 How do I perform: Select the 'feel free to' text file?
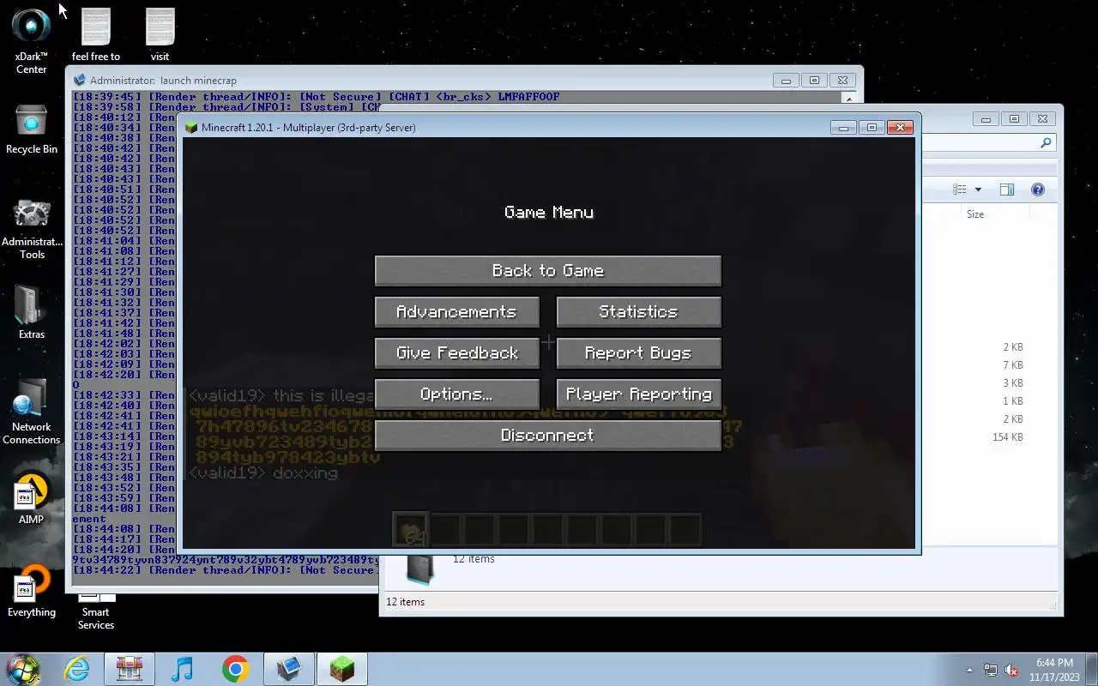96,34
